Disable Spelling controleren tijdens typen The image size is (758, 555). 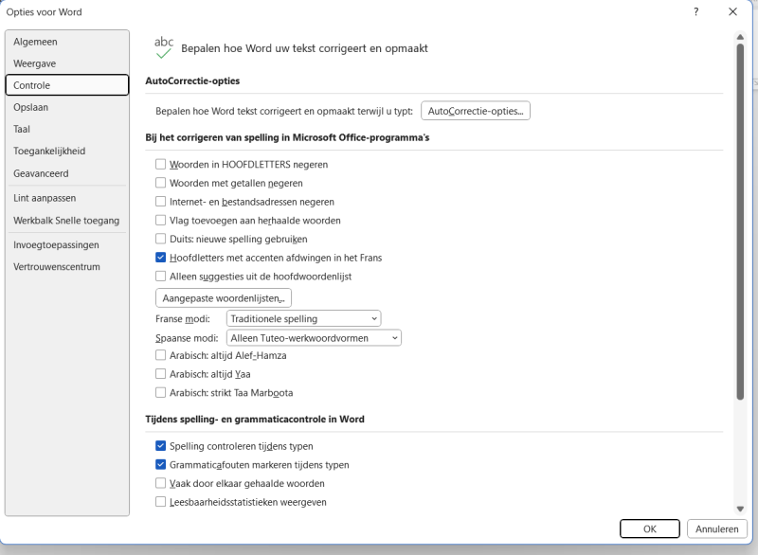pyautogui.click(x=161, y=446)
